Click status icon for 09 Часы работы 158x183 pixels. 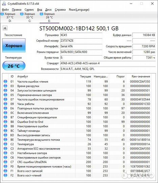[x=5, y=104]
